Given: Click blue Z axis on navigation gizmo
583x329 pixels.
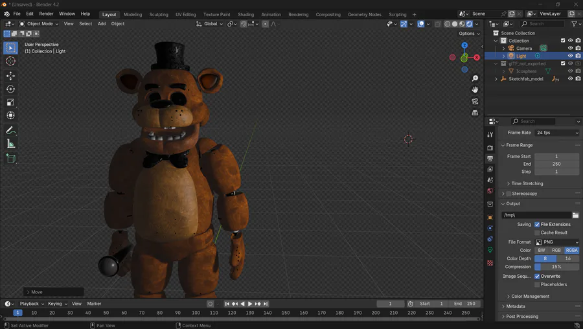Looking at the screenshot, I should [x=464, y=45].
